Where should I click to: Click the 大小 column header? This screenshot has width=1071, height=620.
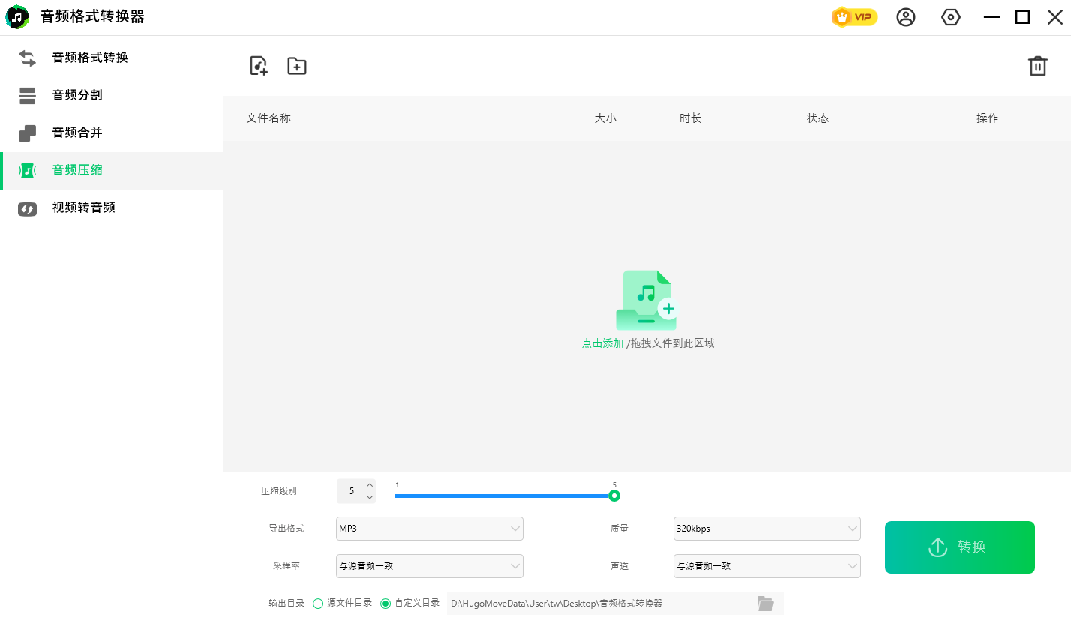click(605, 118)
